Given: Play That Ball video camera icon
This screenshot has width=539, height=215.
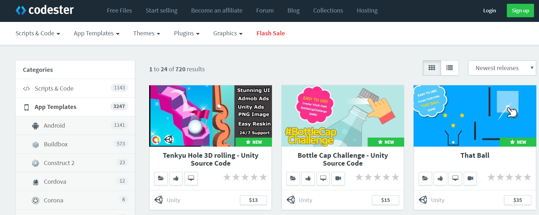Looking at the screenshot, I should 470,178.
